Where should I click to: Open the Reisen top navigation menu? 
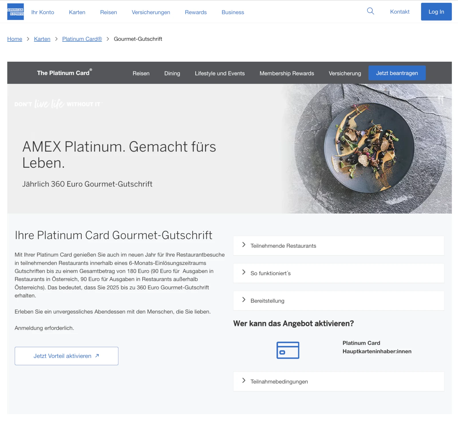(x=108, y=12)
